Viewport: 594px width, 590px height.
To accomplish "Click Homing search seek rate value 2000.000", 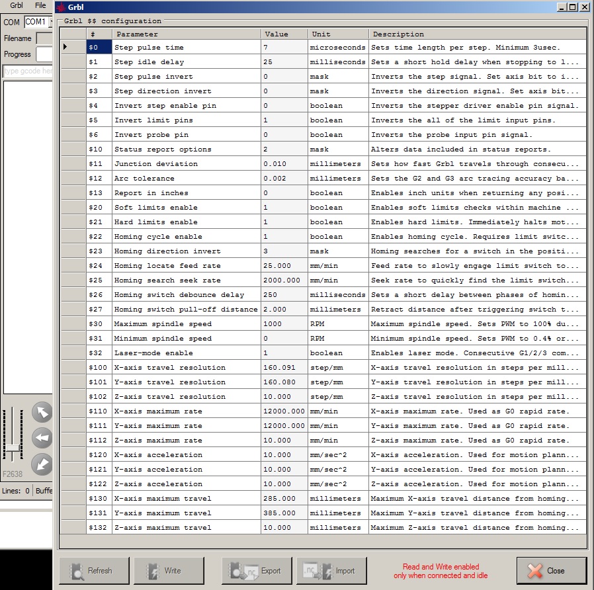I will 284,280.
